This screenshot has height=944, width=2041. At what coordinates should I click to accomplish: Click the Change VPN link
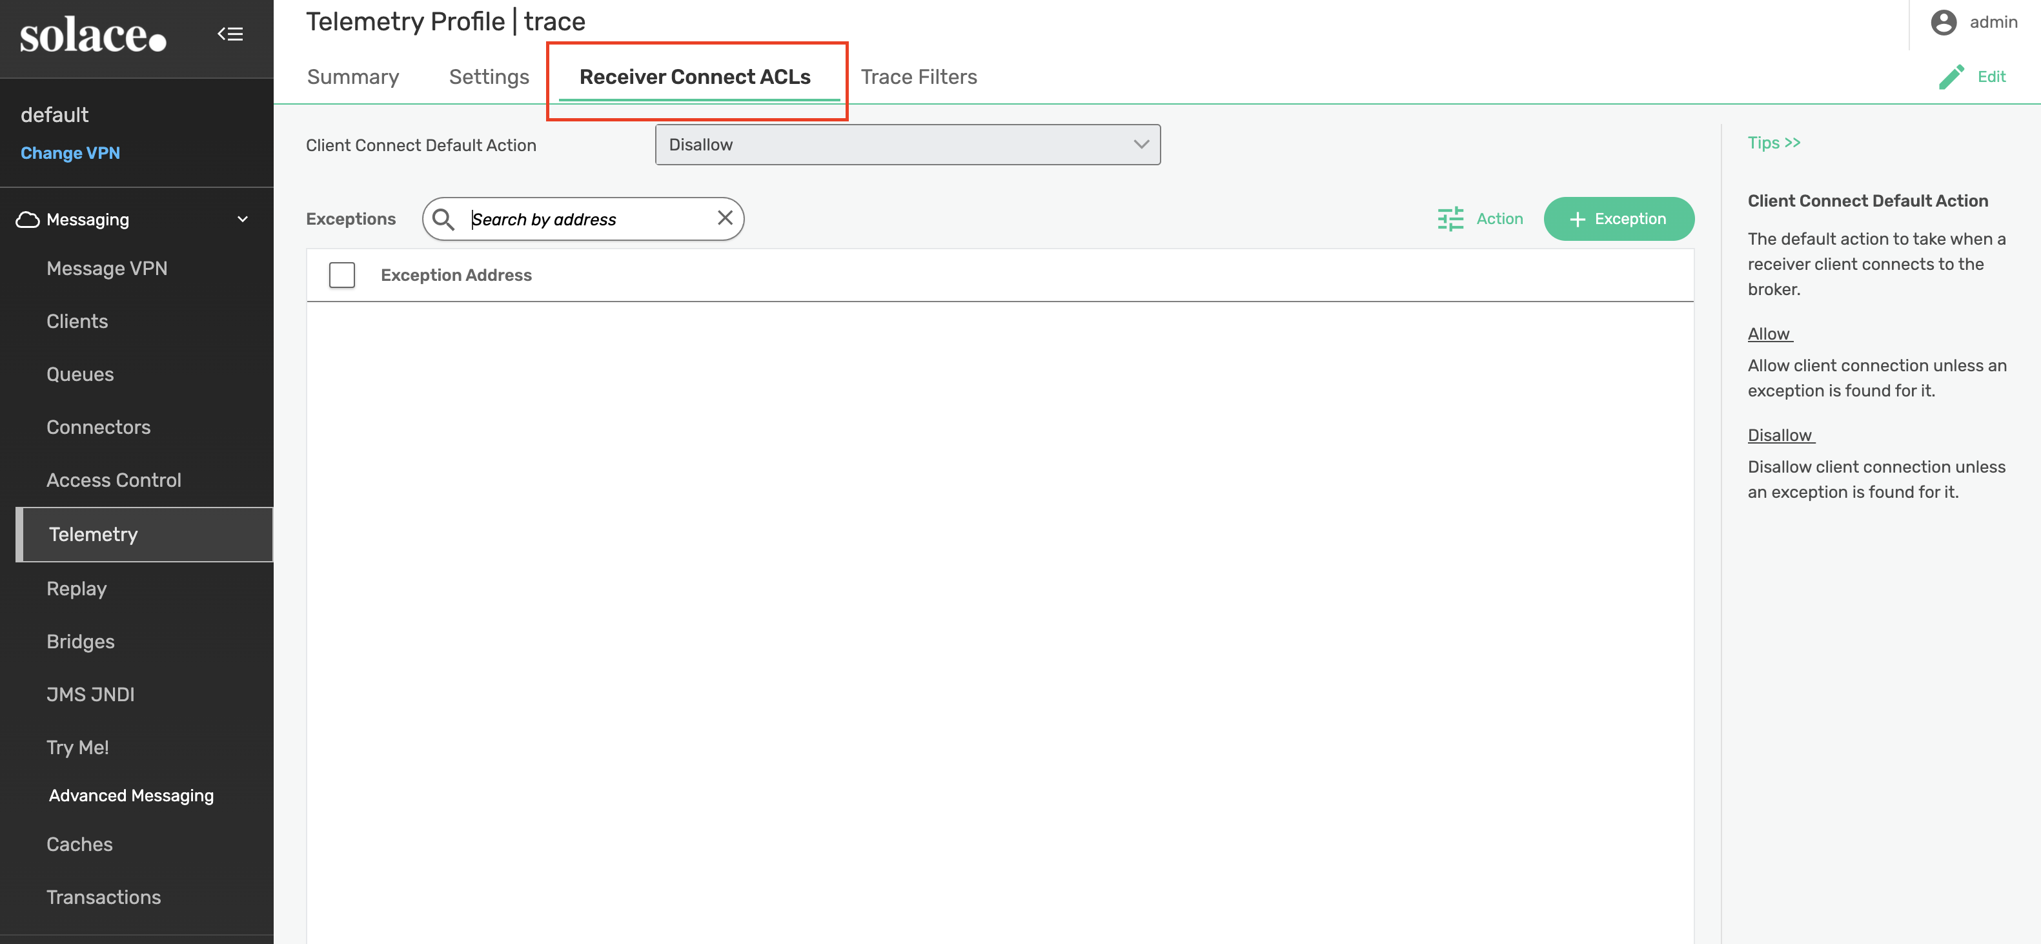(x=70, y=153)
